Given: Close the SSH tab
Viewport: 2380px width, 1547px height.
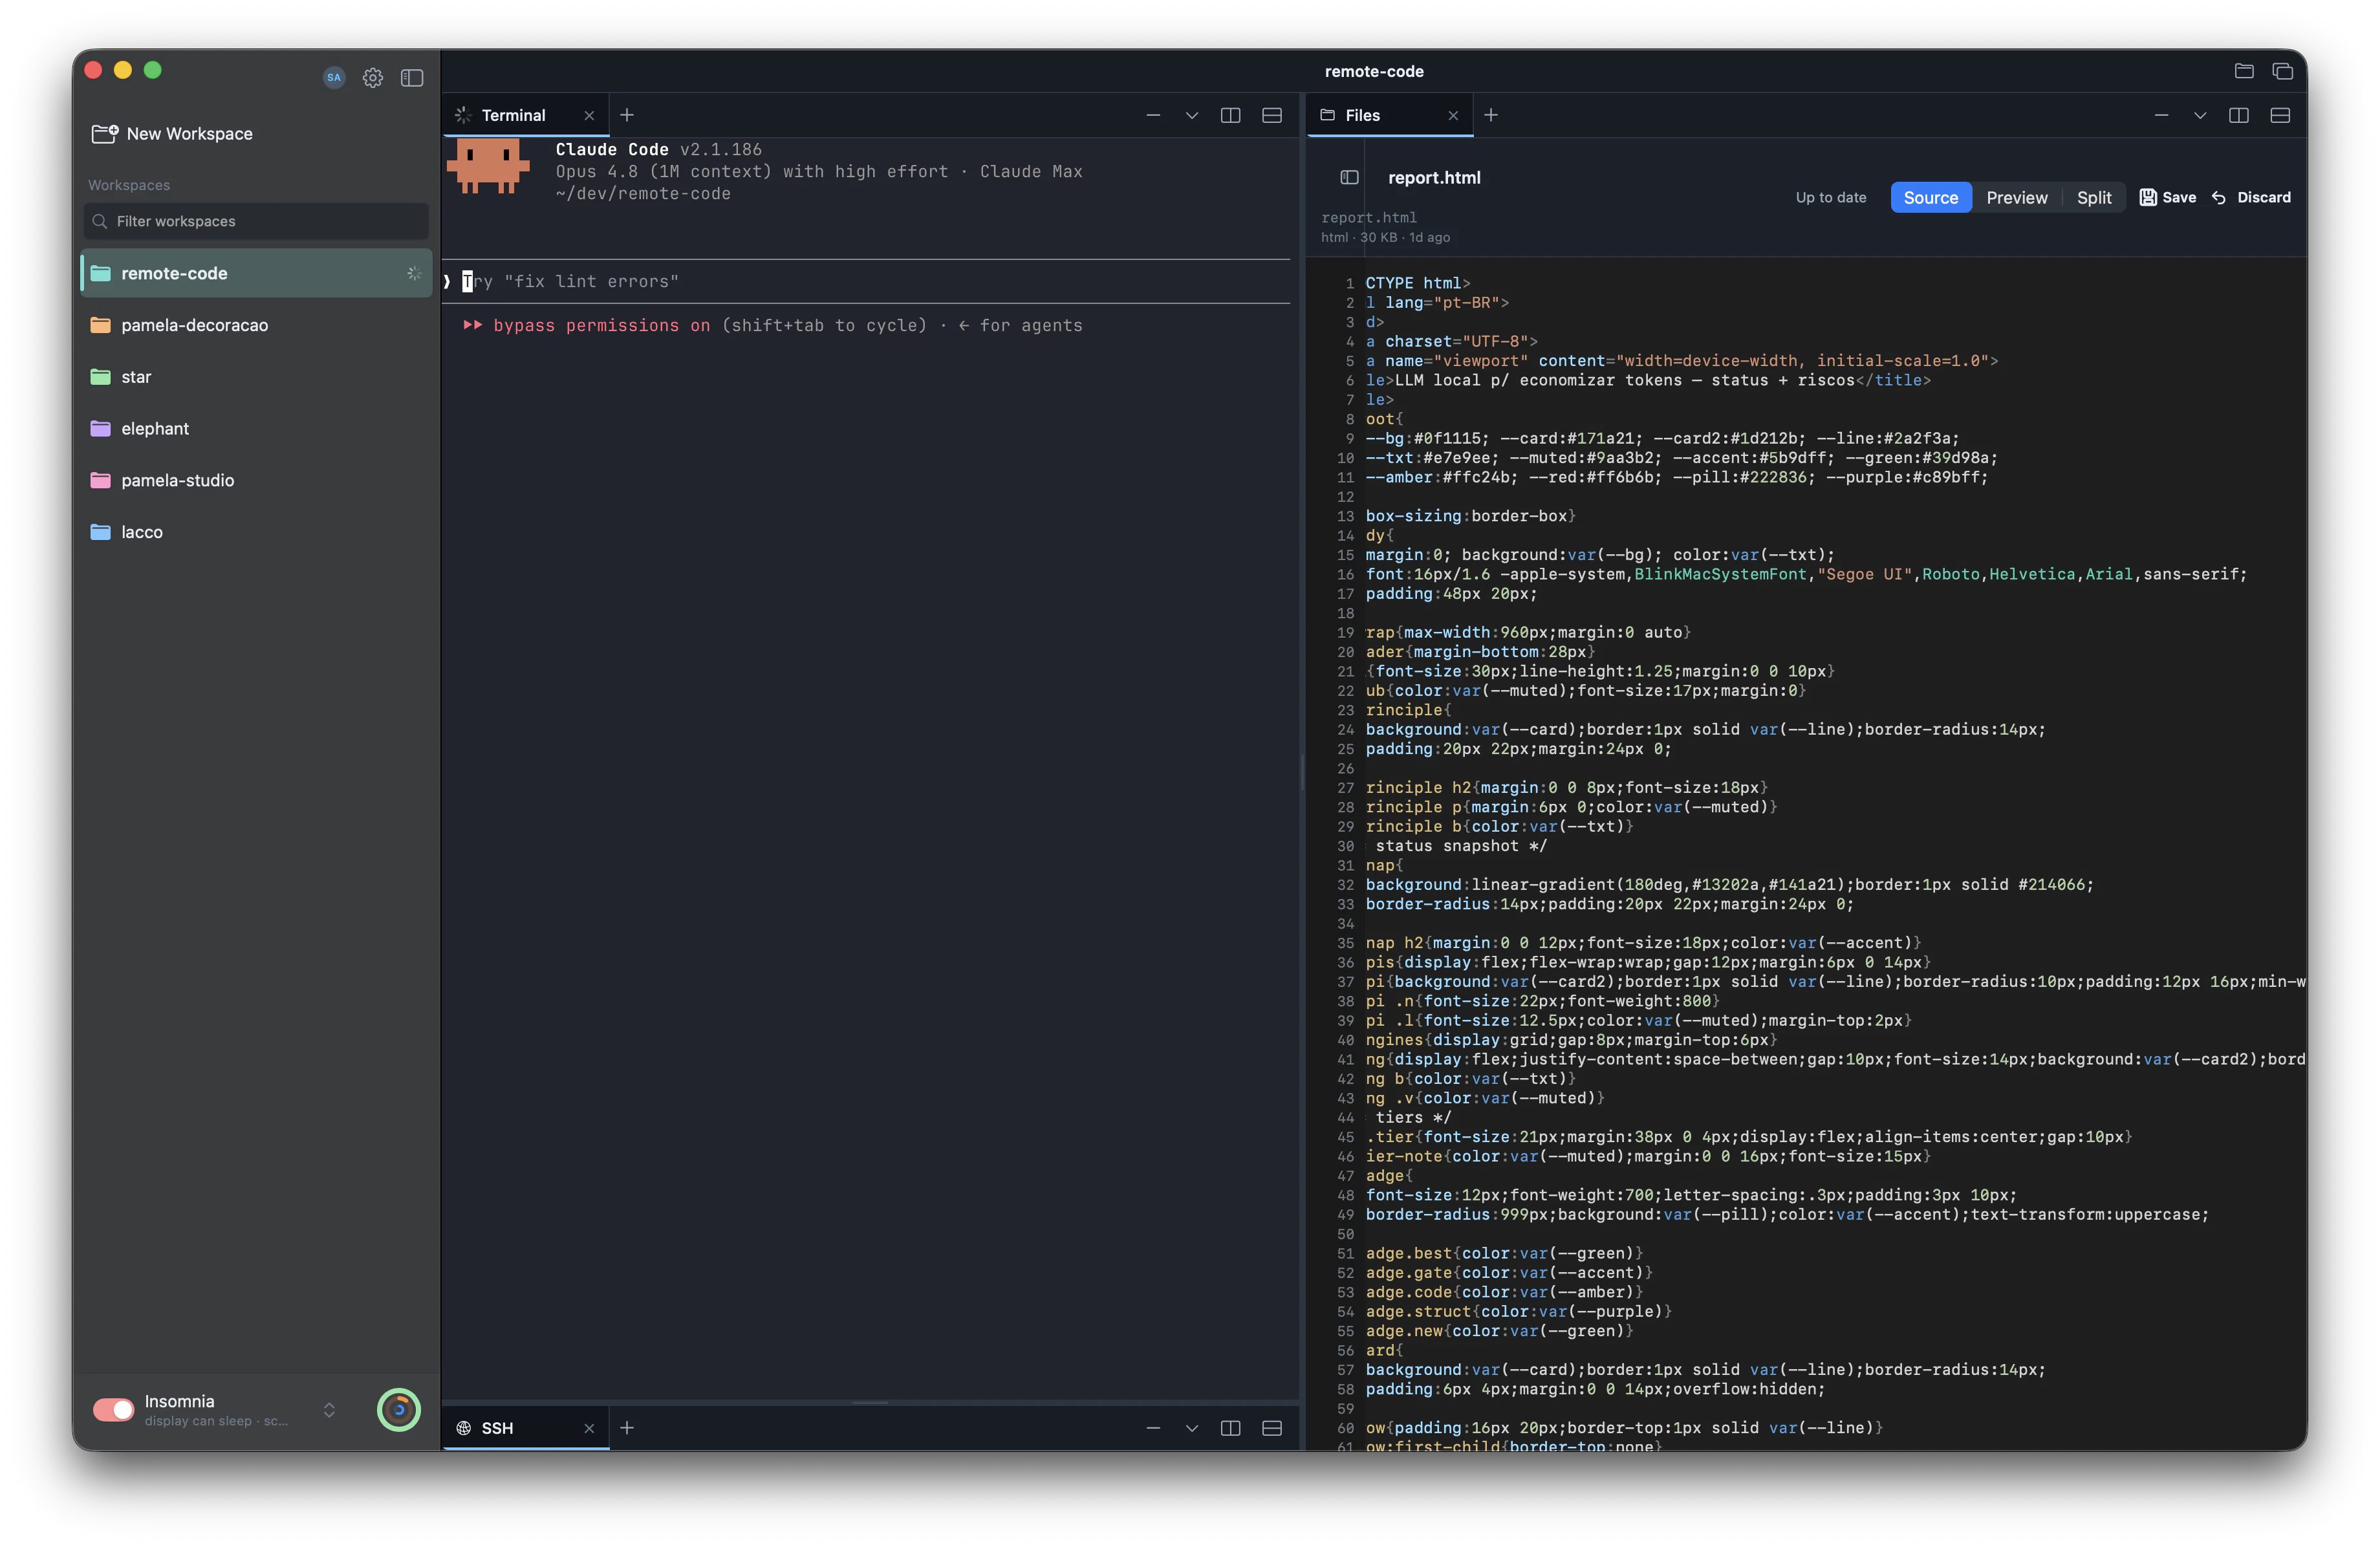Looking at the screenshot, I should pyautogui.click(x=589, y=1428).
